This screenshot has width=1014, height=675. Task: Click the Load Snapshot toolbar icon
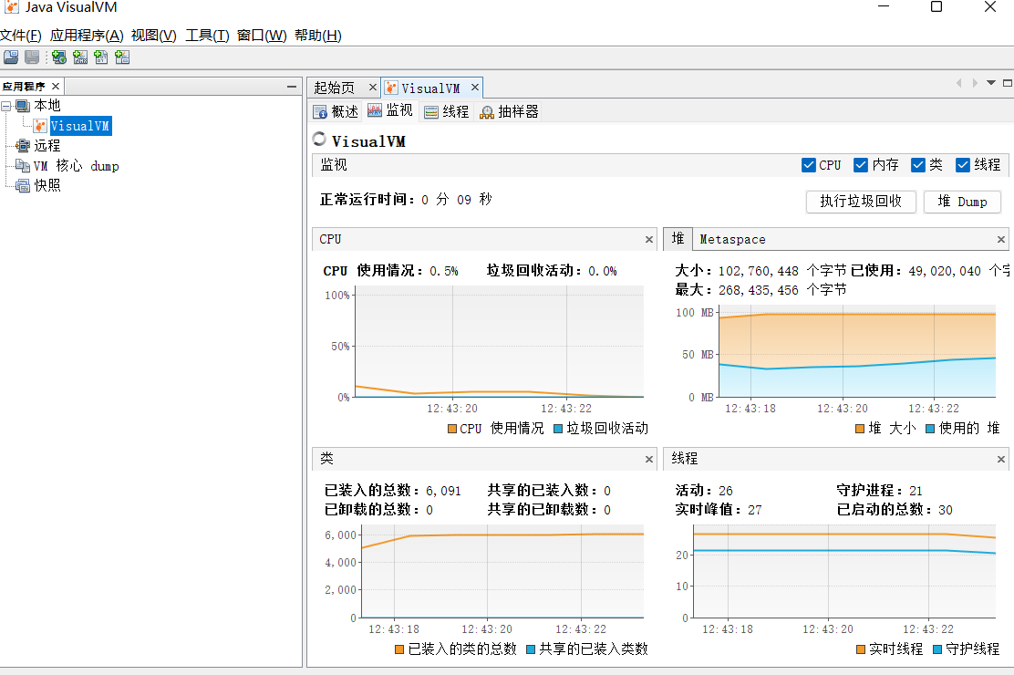[x=11, y=57]
